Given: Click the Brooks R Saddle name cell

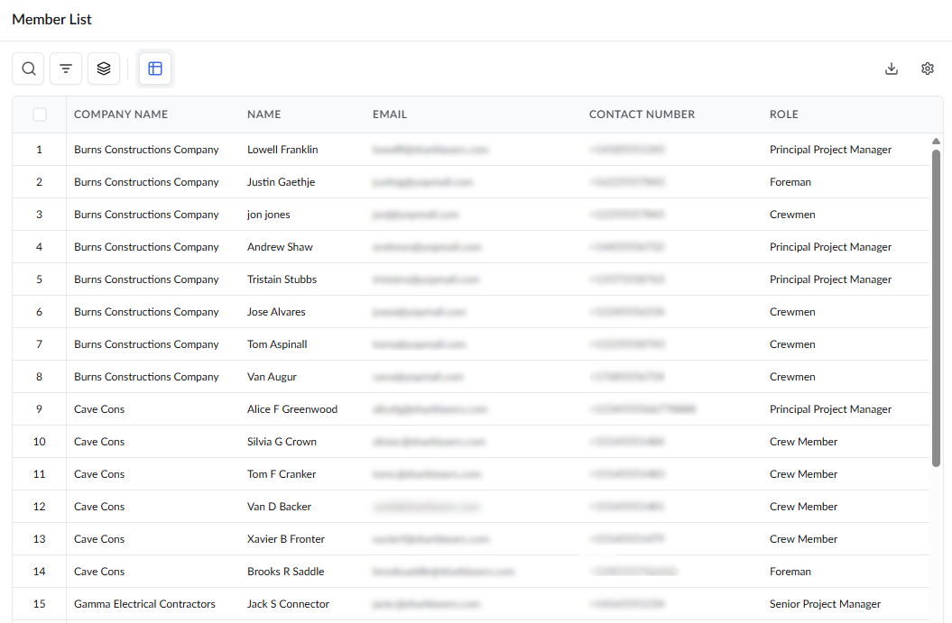Looking at the screenshot, I should (285, 572).
